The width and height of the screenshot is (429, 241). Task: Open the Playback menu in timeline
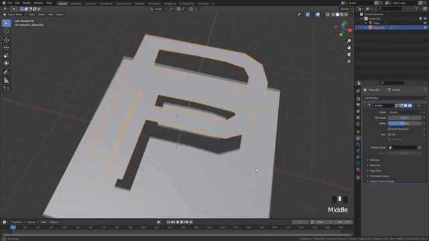(18, 222)
